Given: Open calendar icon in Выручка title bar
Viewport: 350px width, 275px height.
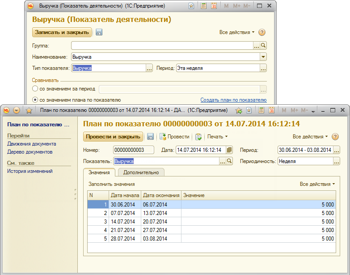Looking at the screenshot, I should tap(214, 6).
